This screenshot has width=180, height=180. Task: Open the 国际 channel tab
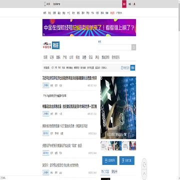[x=58, y=57]
